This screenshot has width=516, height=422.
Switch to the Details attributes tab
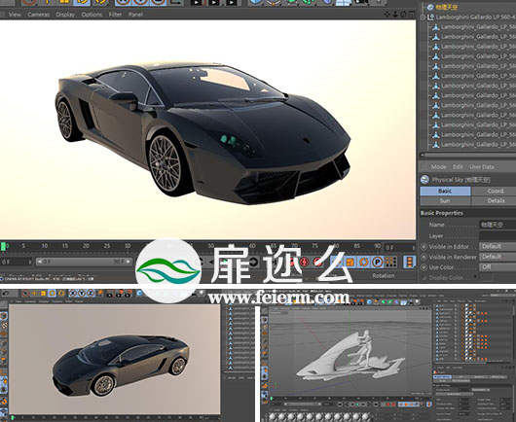[x=494, y=200]
